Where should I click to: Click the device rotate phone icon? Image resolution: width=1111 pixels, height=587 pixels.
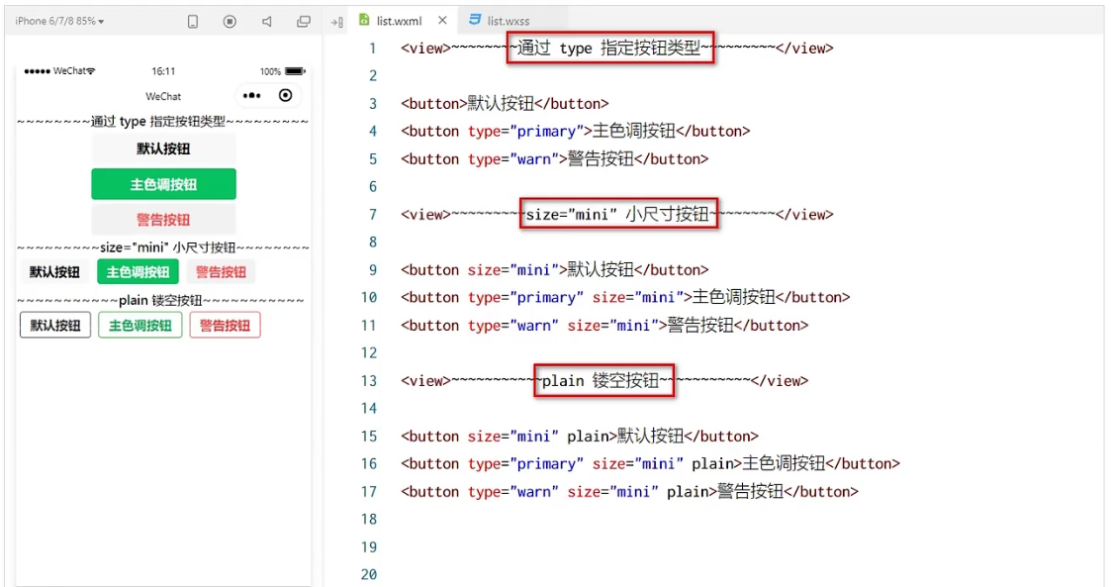(193, 21)
